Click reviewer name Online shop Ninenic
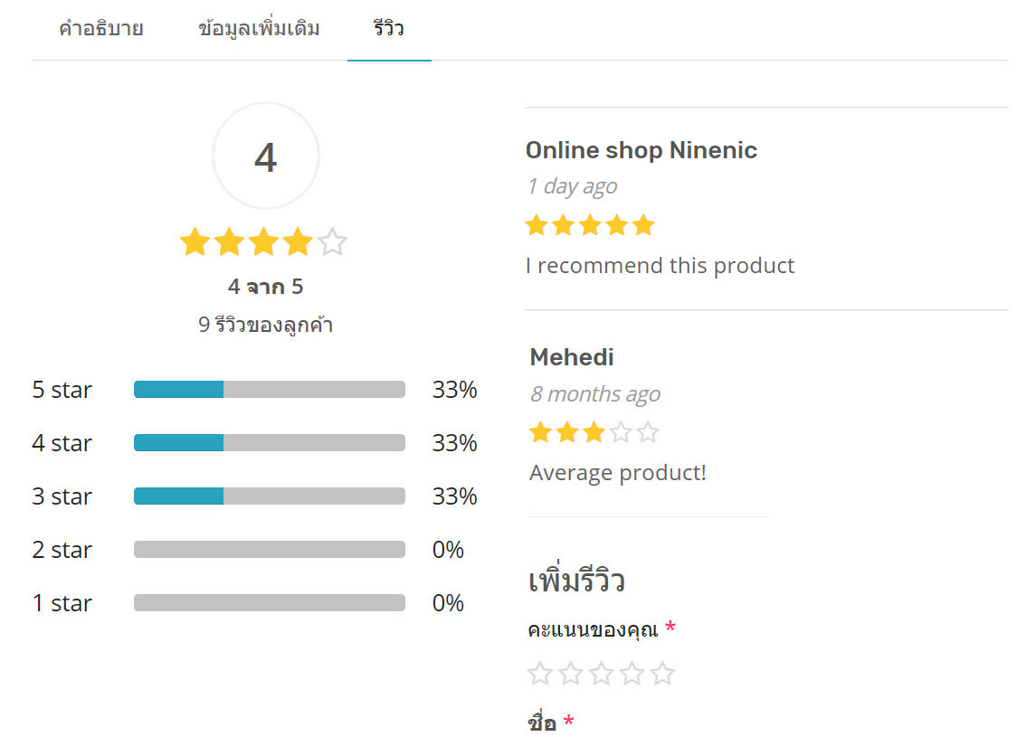This screenshot has height=737, width=1036. (641, 150)
